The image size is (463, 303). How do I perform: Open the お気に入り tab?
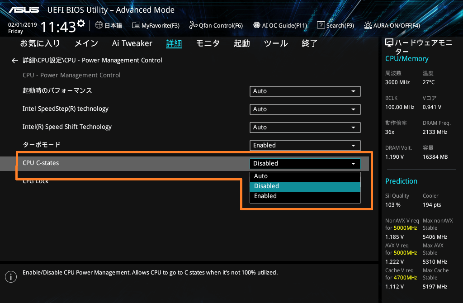(x=40, y=43)
